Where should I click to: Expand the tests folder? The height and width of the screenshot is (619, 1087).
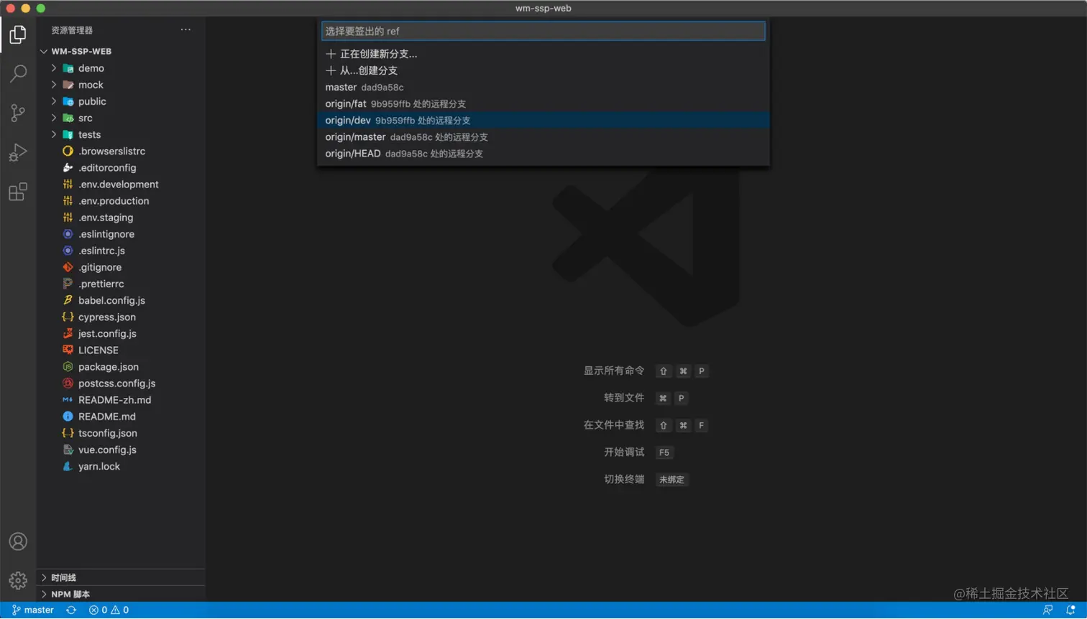(54, 134)
